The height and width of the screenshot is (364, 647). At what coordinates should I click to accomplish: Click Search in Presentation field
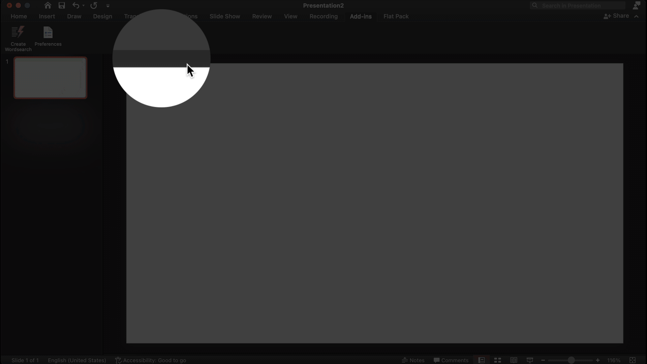[578, 5]
